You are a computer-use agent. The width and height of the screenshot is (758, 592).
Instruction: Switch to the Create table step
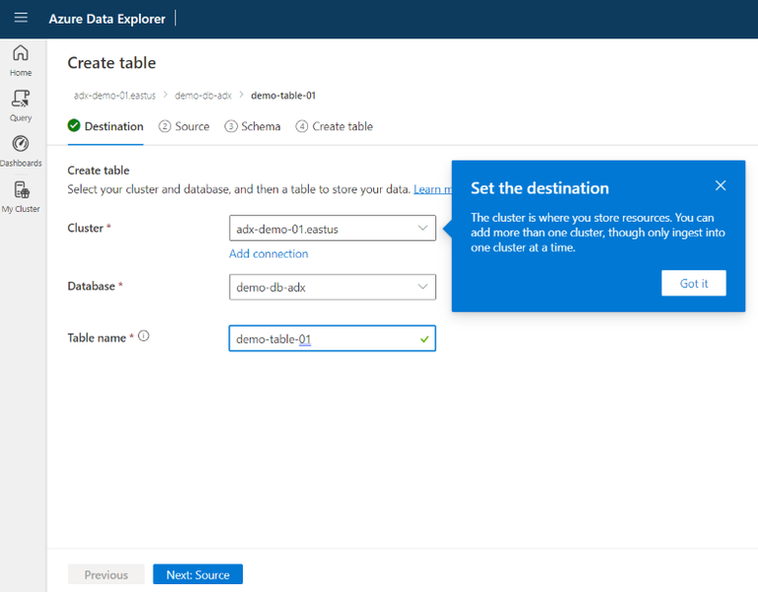click(x=335, y=126)
